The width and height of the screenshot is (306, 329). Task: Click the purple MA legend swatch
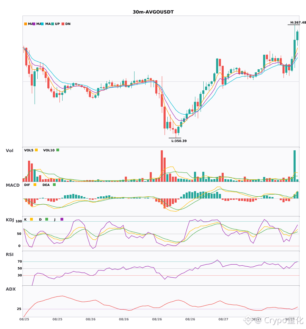click(34, 24)
